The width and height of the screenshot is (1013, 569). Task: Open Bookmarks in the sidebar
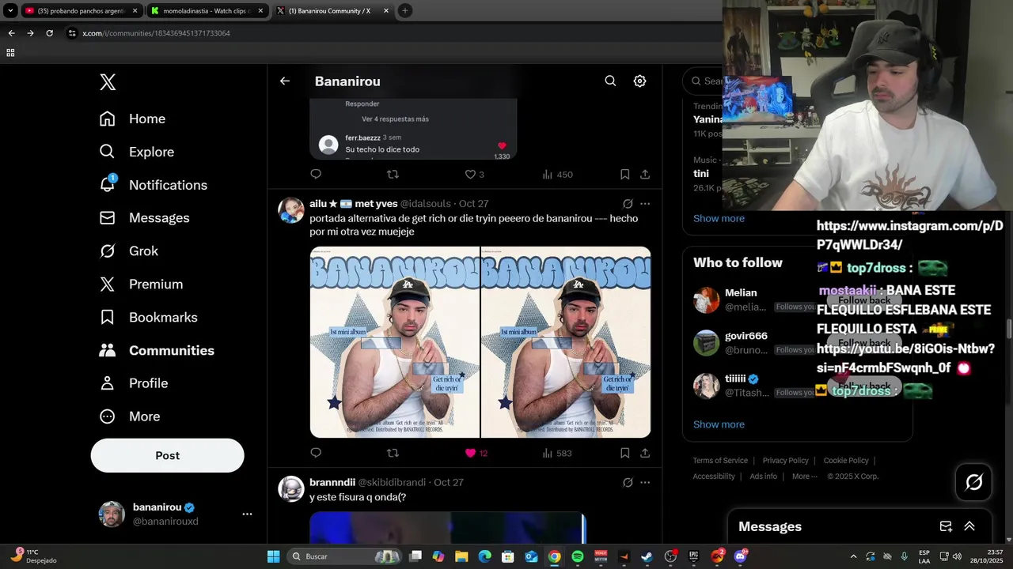[x=148, y=318]
